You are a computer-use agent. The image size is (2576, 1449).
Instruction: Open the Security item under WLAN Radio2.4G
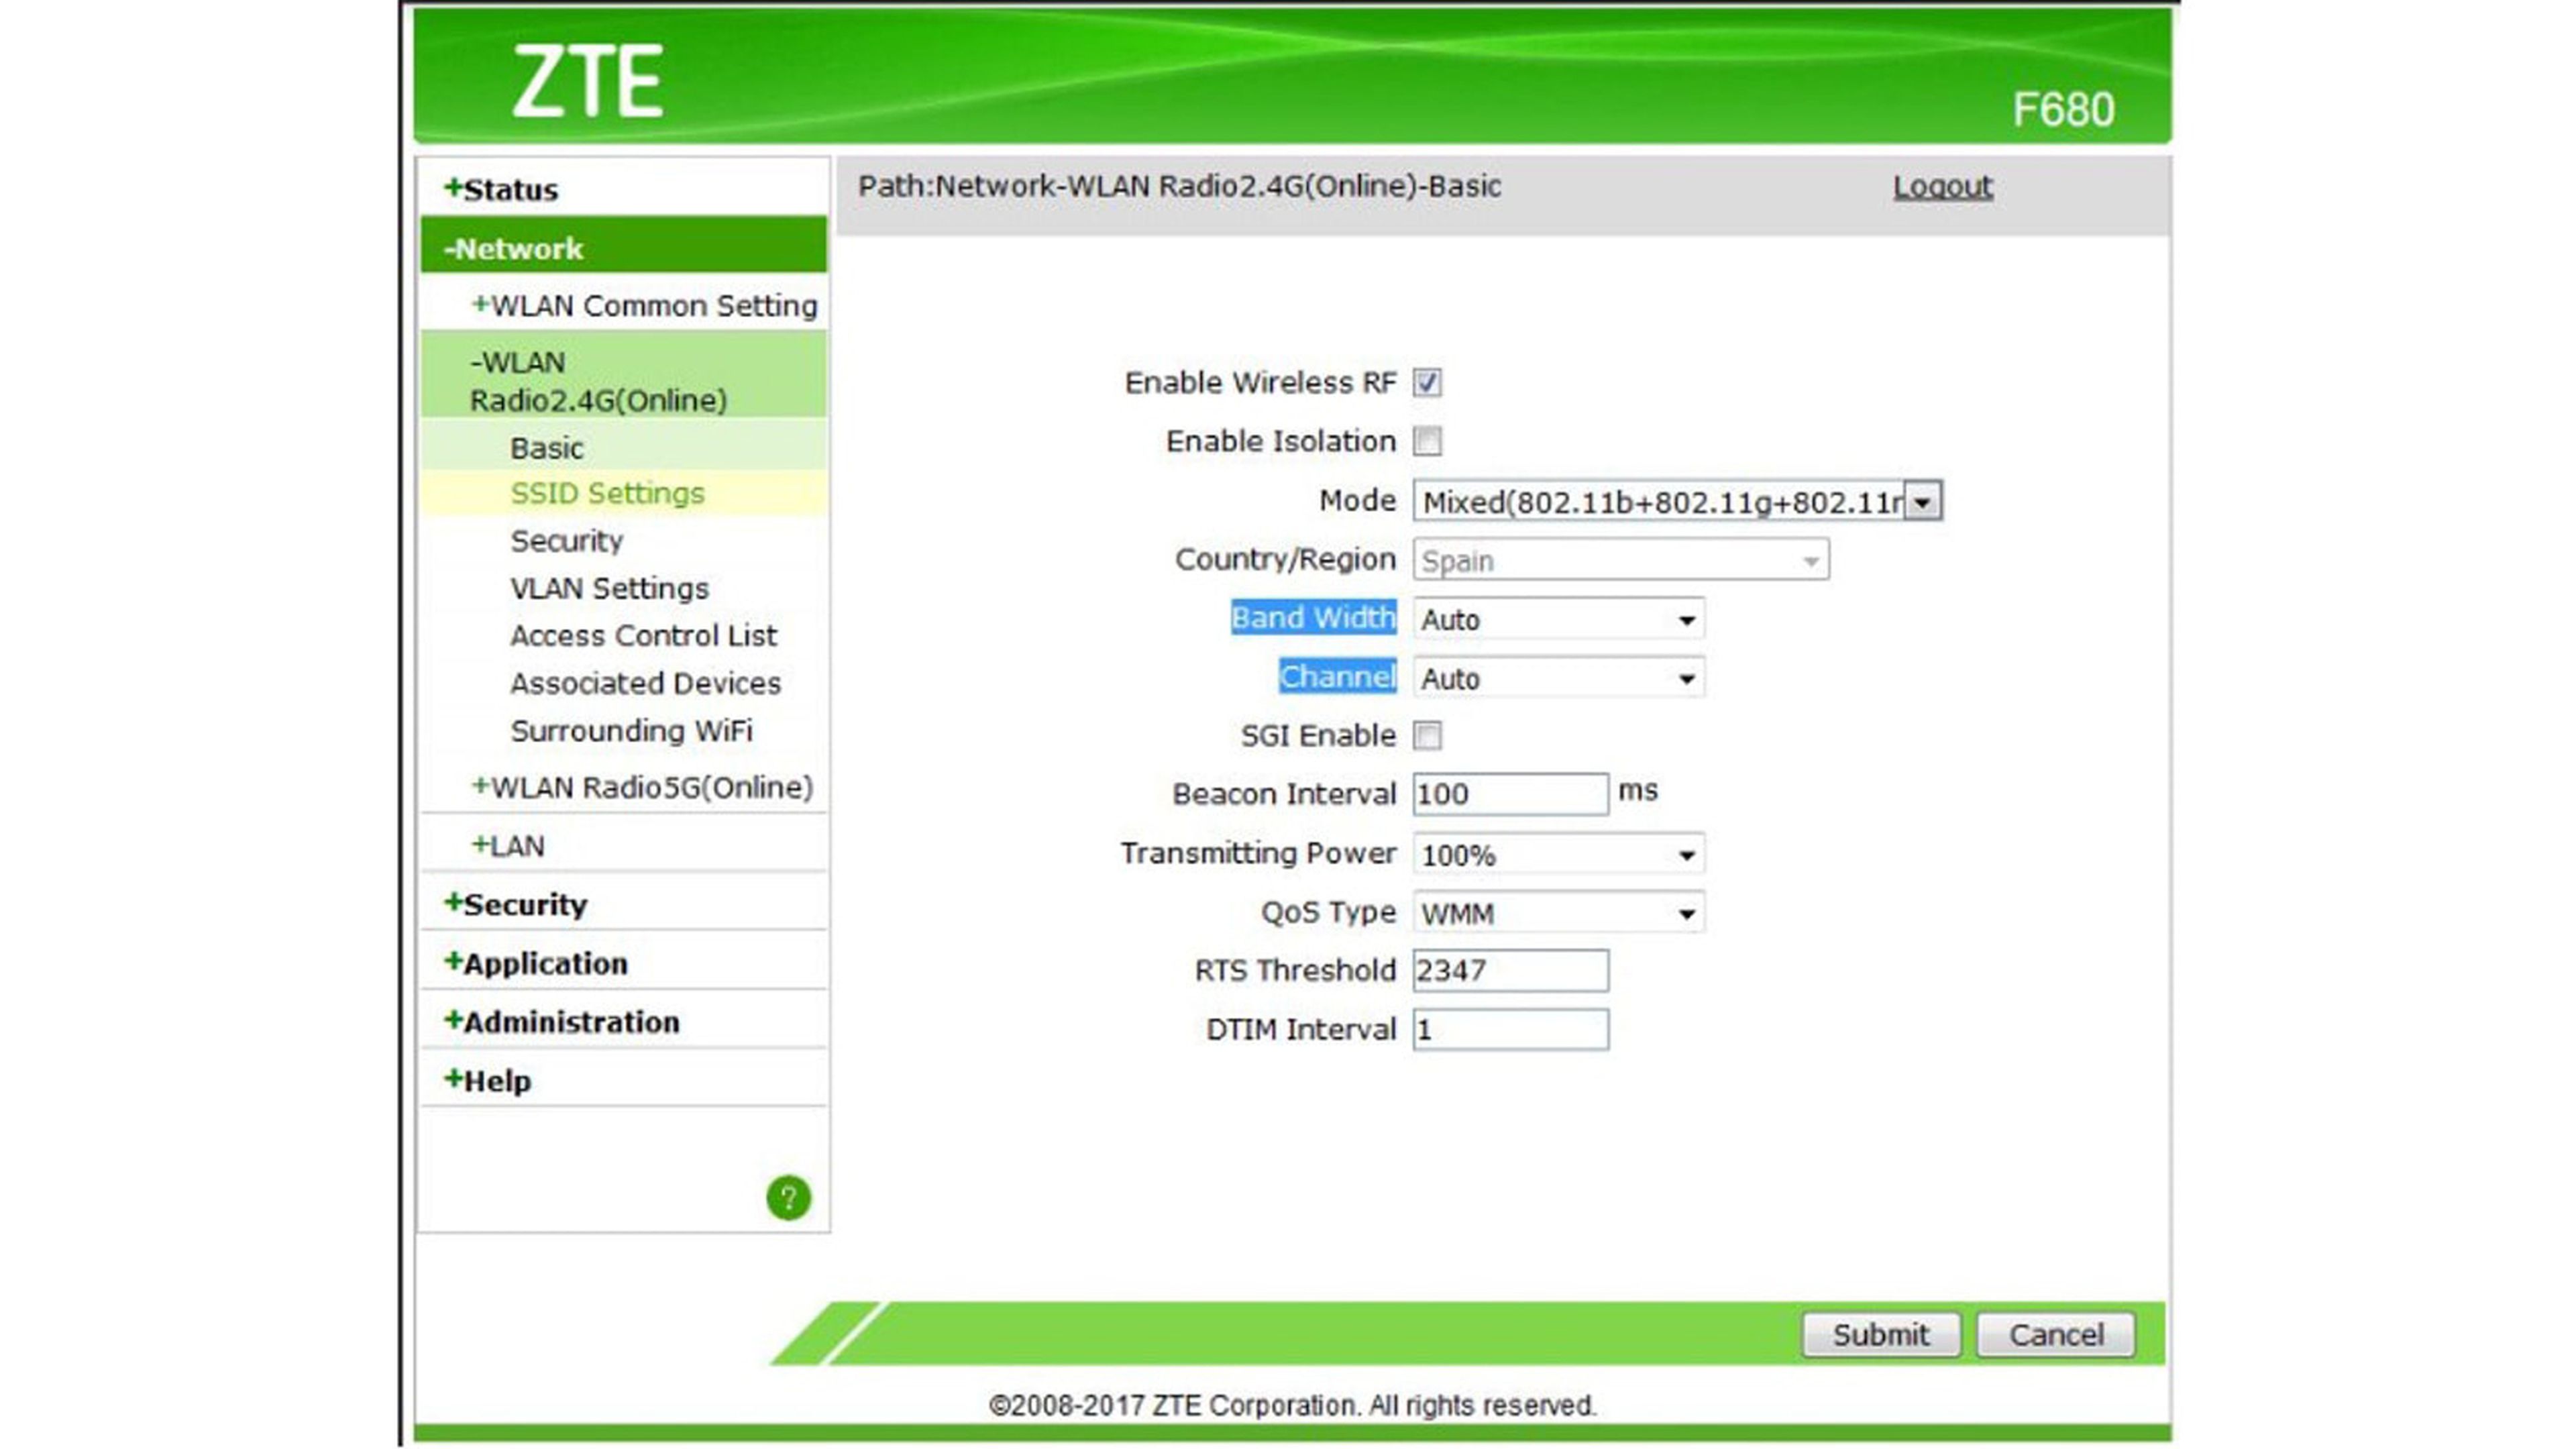[x=566, y=541]
